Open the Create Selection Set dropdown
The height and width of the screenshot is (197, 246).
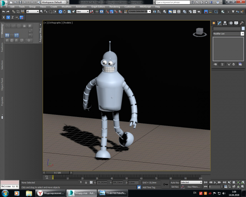click(x=140, y=11)
